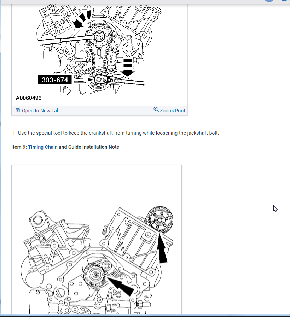Image resolution: width=290 pixels, height=317 pixels.
Task: Click the A0060496 figure number caption
Action: [x=29, y=98]
